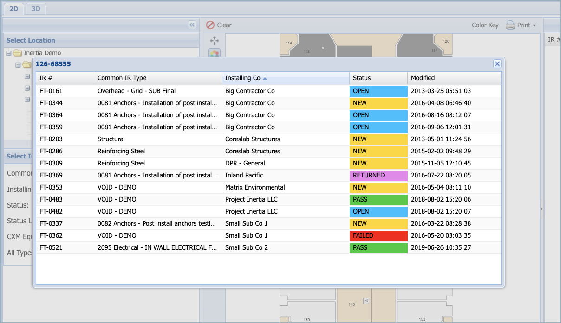
Task: Click modified date 2016-07-22 08:20:05
Action: [441, 175]
